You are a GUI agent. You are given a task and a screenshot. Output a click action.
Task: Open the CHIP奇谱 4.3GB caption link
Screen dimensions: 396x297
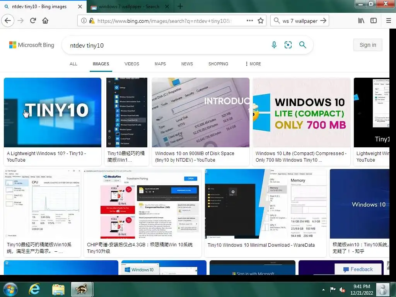pos(140,248)
